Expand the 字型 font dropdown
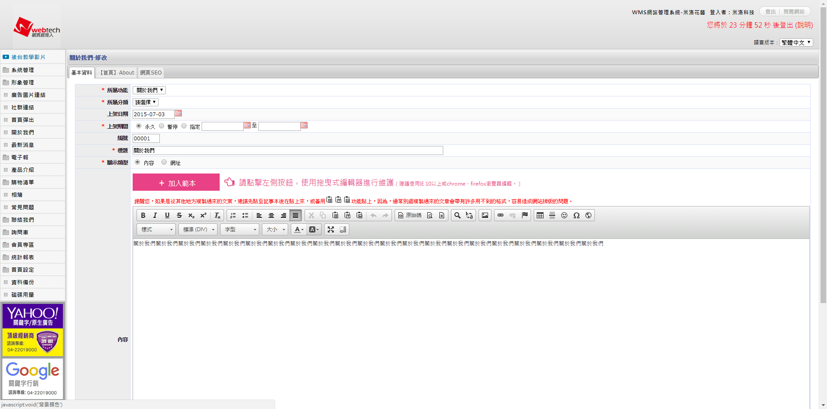The height and width of the screenshot is (409, 827). [x=239, y=229]
